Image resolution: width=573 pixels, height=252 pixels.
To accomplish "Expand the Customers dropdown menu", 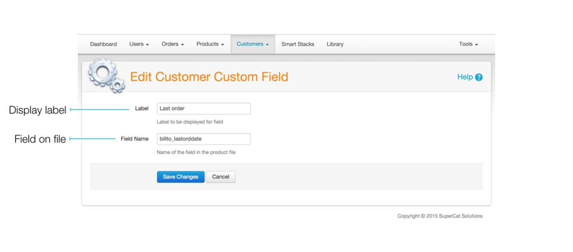I will 253,44.
